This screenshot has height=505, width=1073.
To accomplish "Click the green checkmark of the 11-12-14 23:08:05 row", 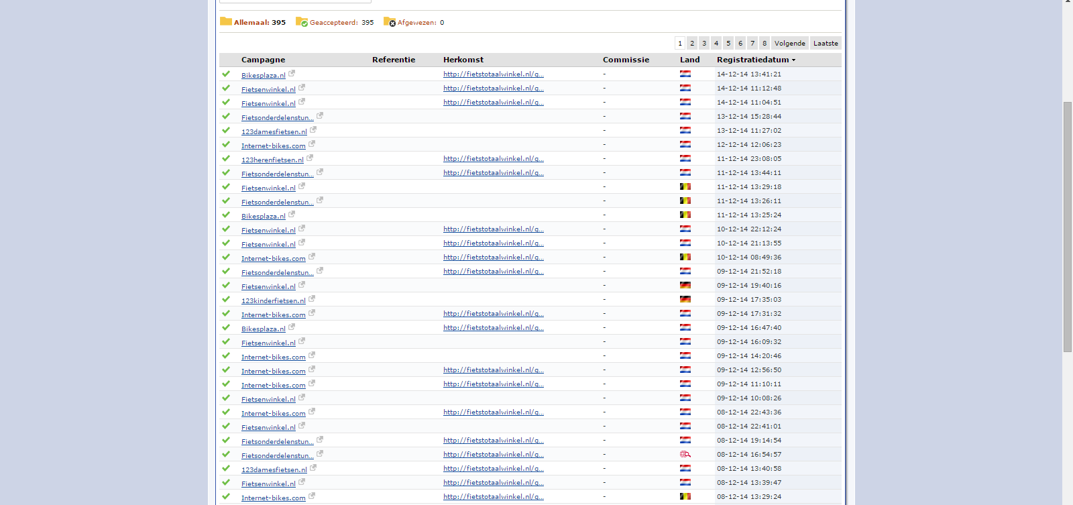I will (226, 158).
